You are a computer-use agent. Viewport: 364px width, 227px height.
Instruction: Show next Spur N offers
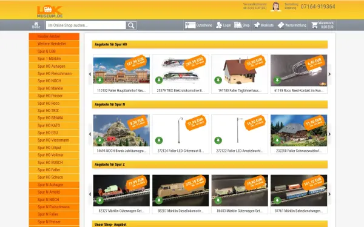(329, 134)
